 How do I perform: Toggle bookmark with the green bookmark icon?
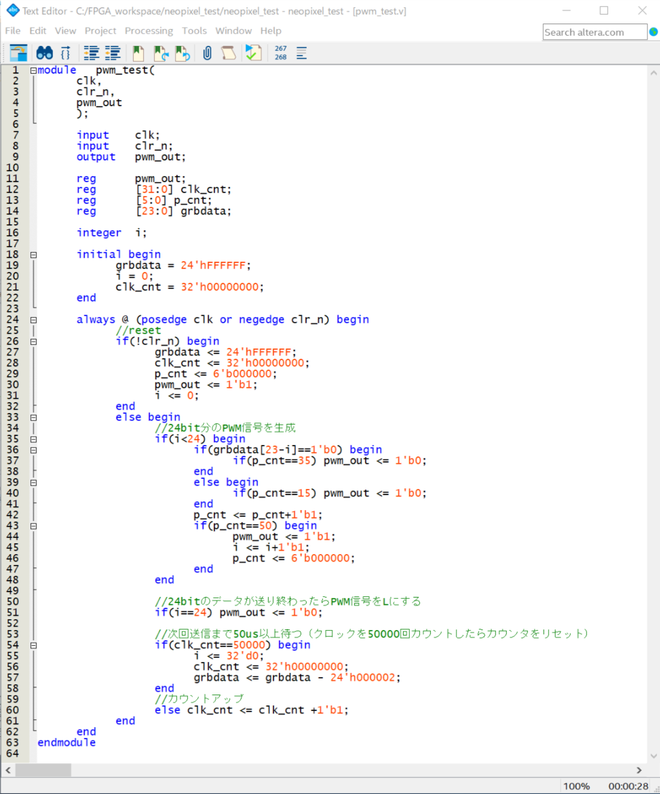click(138, 53)
